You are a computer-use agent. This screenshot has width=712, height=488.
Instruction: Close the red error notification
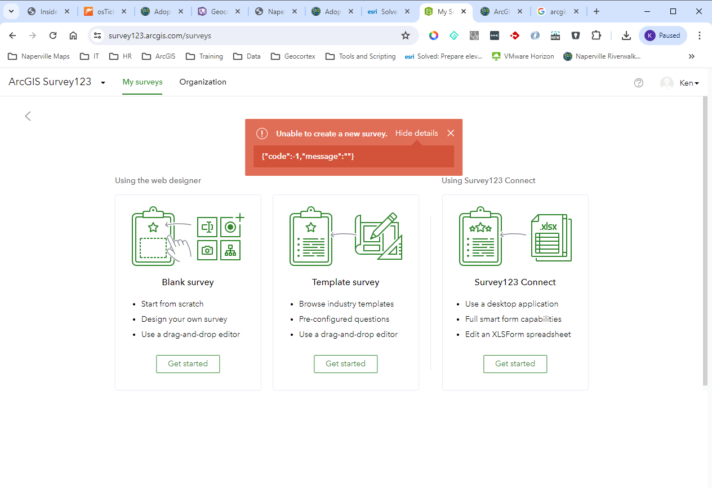451,133
